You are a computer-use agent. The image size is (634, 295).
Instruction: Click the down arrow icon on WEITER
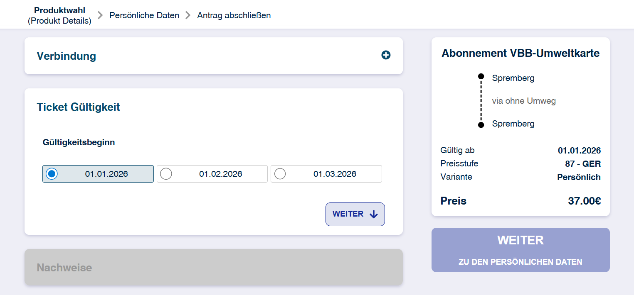coord(373,214)
